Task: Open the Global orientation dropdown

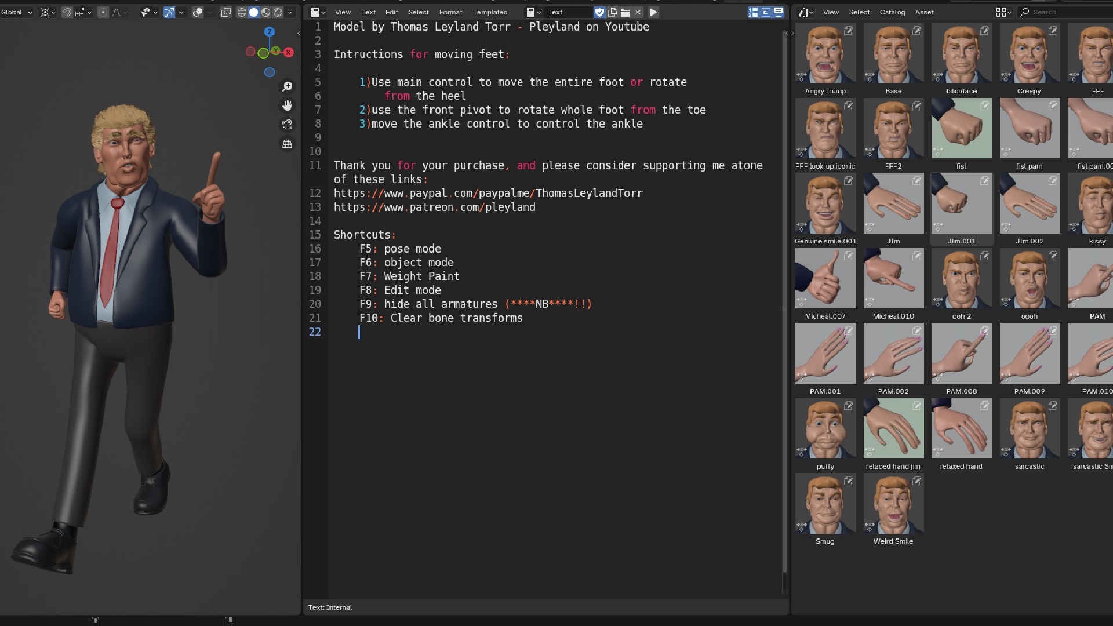Action: 16,12
